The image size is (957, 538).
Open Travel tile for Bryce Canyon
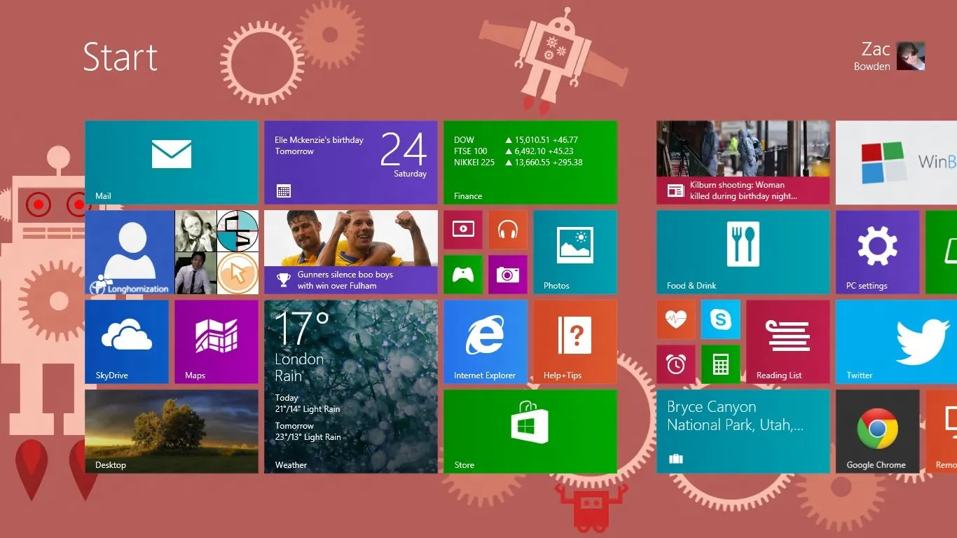click(743, 432)
